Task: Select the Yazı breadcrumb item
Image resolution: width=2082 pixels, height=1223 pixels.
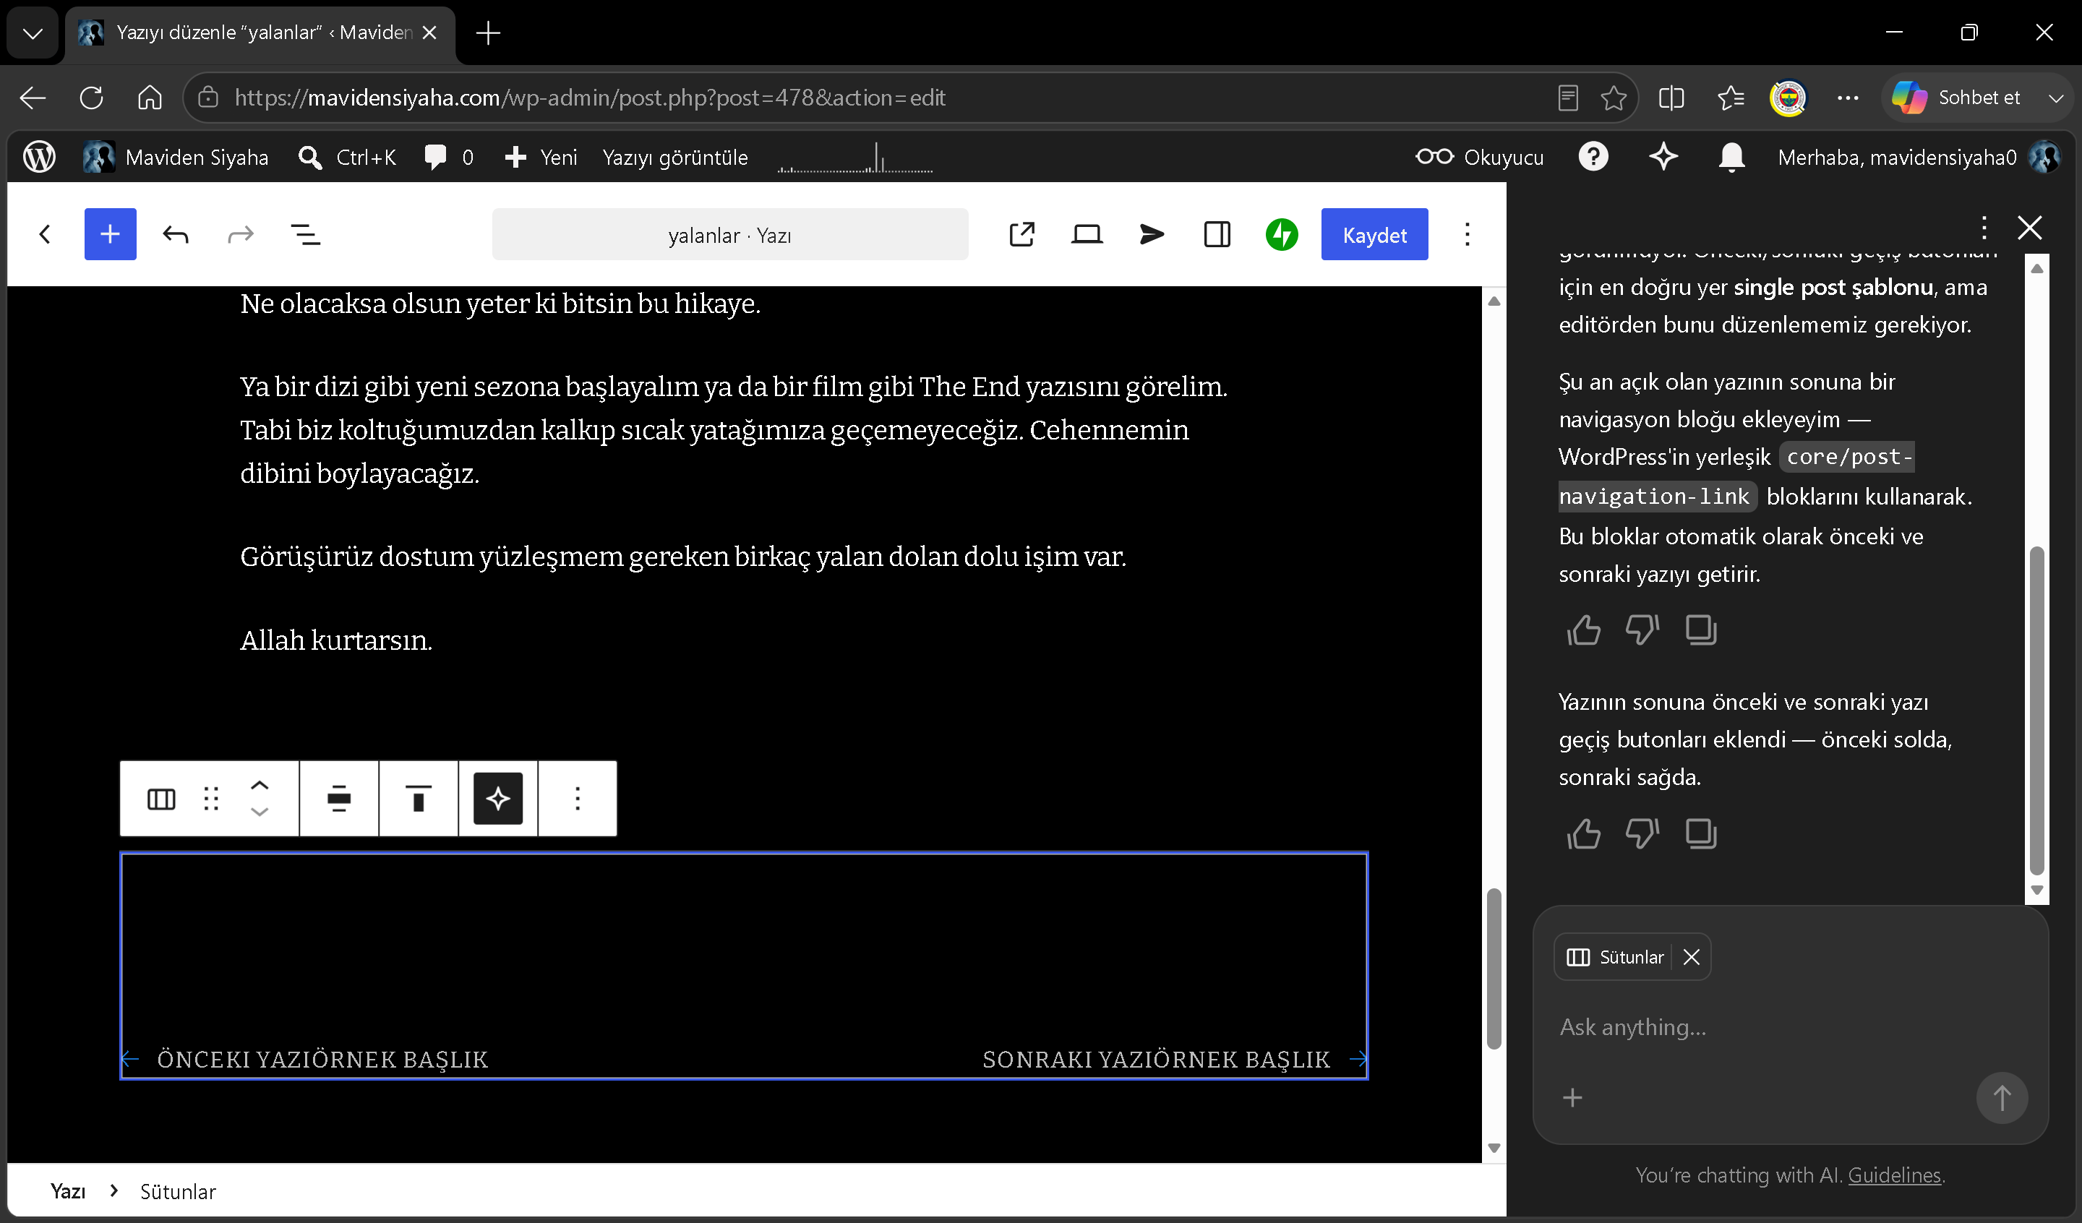Action: (x=68, y=1190)
